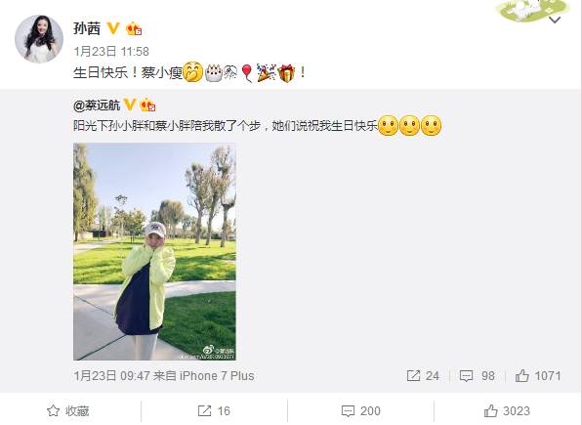Open the 1月23日 11:58 post timestamp
This screenshot has width=582, height=425.
coord(111,51)
